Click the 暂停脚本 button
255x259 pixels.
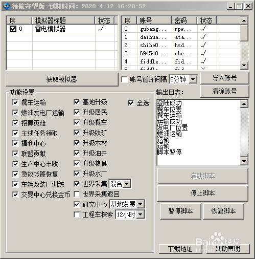(x=181, y=211)
